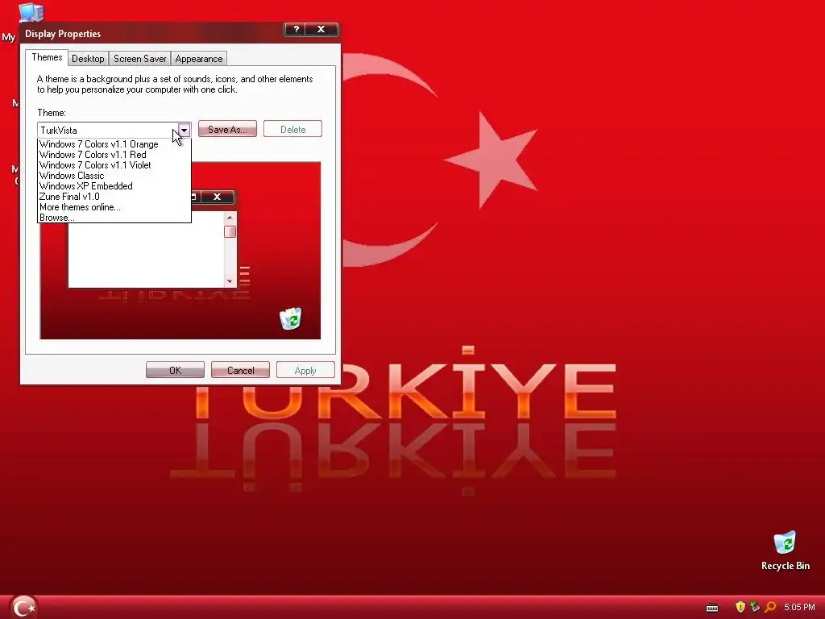Click preview window scrollbar up arrow
The image size is (825, 619).
tap(230, 218)
